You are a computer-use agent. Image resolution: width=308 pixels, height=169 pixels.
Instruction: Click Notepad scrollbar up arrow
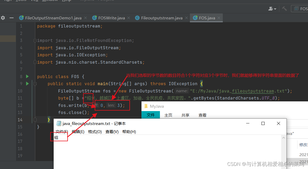[284, 138]
